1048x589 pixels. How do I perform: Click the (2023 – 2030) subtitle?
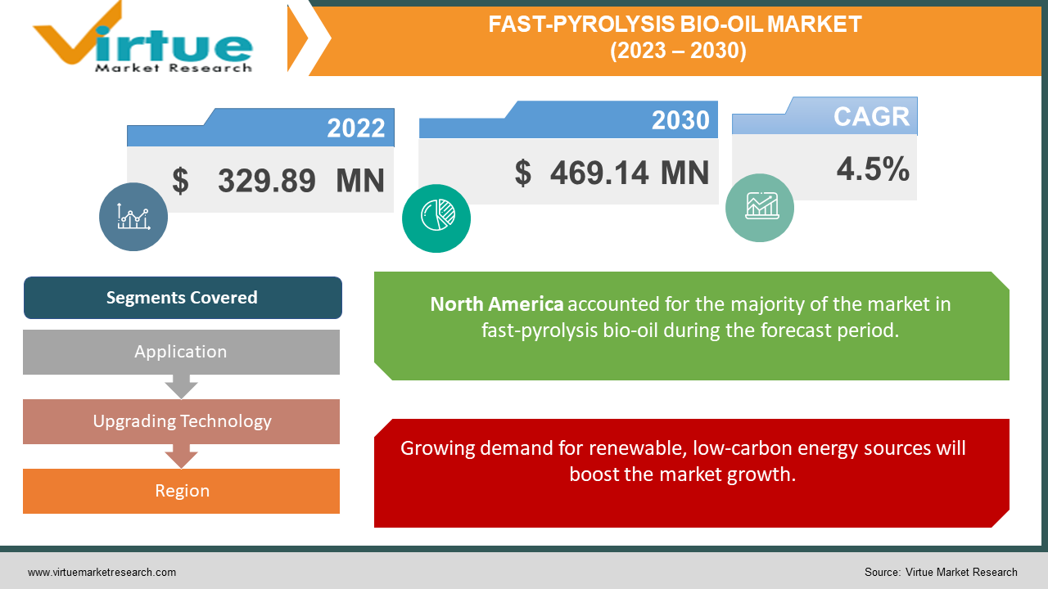677,51
